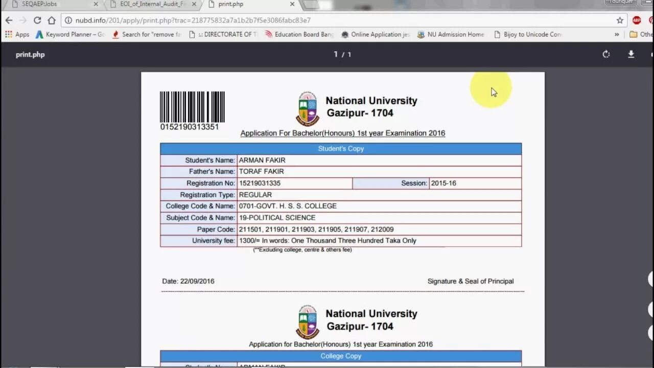Show more bookmarks with the chevron
654x368 pixels.
click(x=617, y=34)
